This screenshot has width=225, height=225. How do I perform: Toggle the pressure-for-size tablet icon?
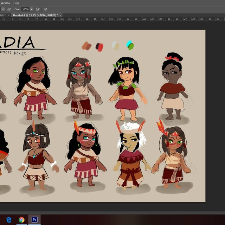point(45,9)
